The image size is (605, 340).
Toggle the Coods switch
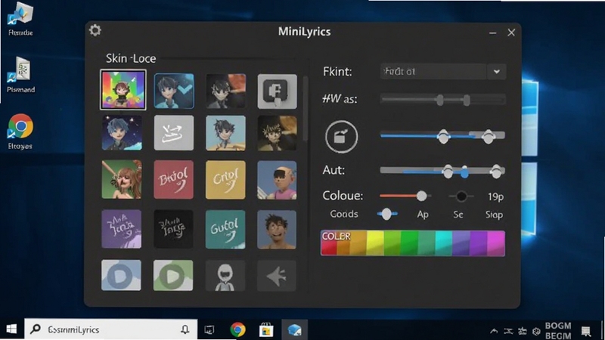pyautogui.click(x=387, y=214)
